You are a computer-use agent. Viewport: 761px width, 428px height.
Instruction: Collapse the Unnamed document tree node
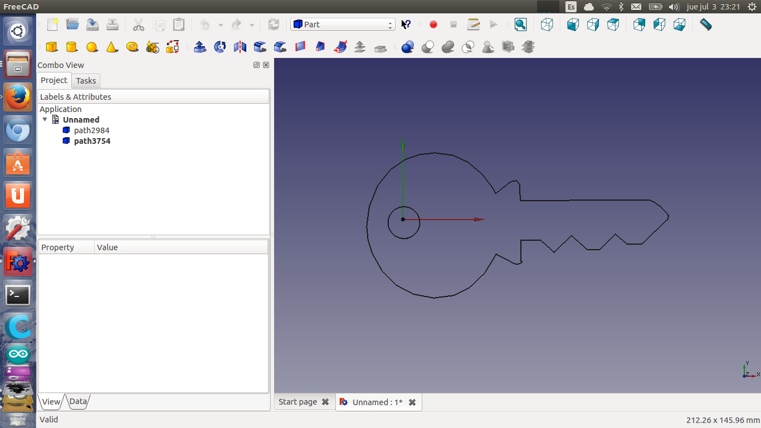coord(45,120)
